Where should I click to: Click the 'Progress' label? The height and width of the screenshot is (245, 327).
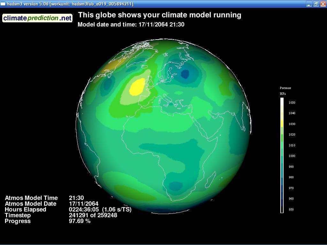[18, 221]
